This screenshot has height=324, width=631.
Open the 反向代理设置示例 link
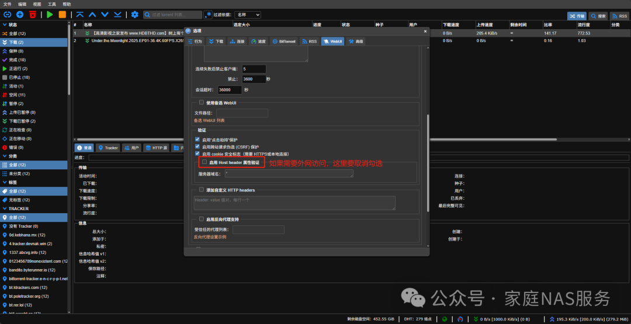pos(210,237)
